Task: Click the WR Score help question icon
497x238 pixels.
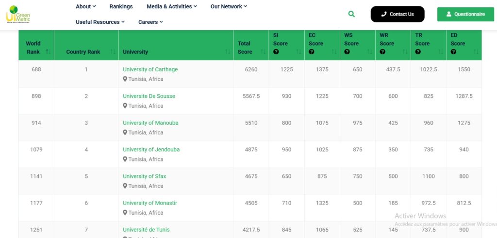Action: (382, 52)
